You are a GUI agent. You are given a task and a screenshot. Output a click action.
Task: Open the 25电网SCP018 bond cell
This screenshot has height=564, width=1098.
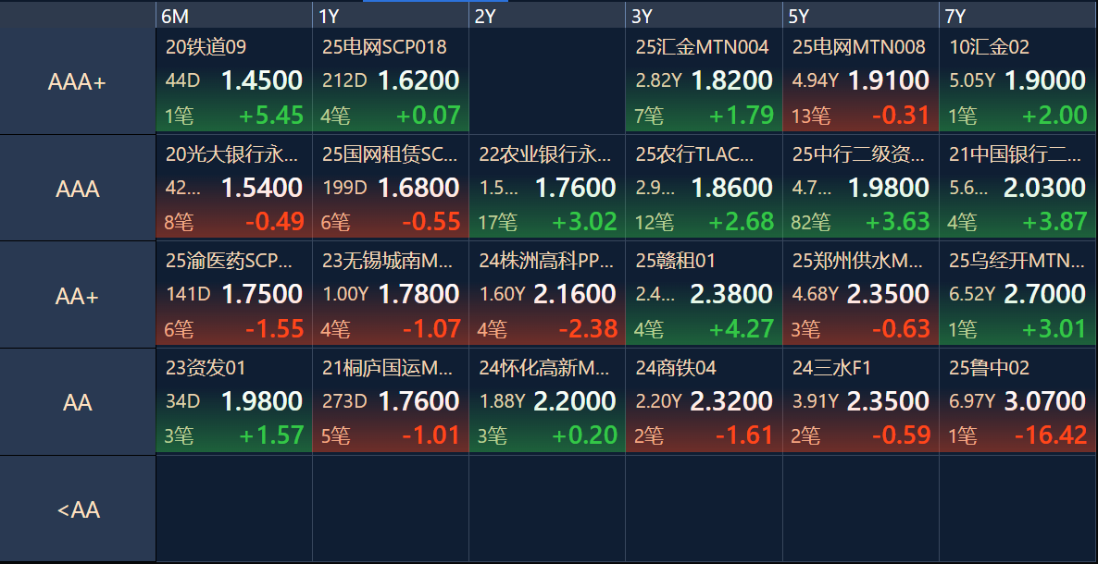pos(391,80)
